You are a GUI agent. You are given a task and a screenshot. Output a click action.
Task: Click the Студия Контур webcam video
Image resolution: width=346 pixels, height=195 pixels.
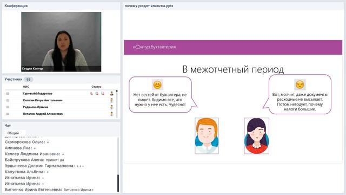click(x=61, y=42)
